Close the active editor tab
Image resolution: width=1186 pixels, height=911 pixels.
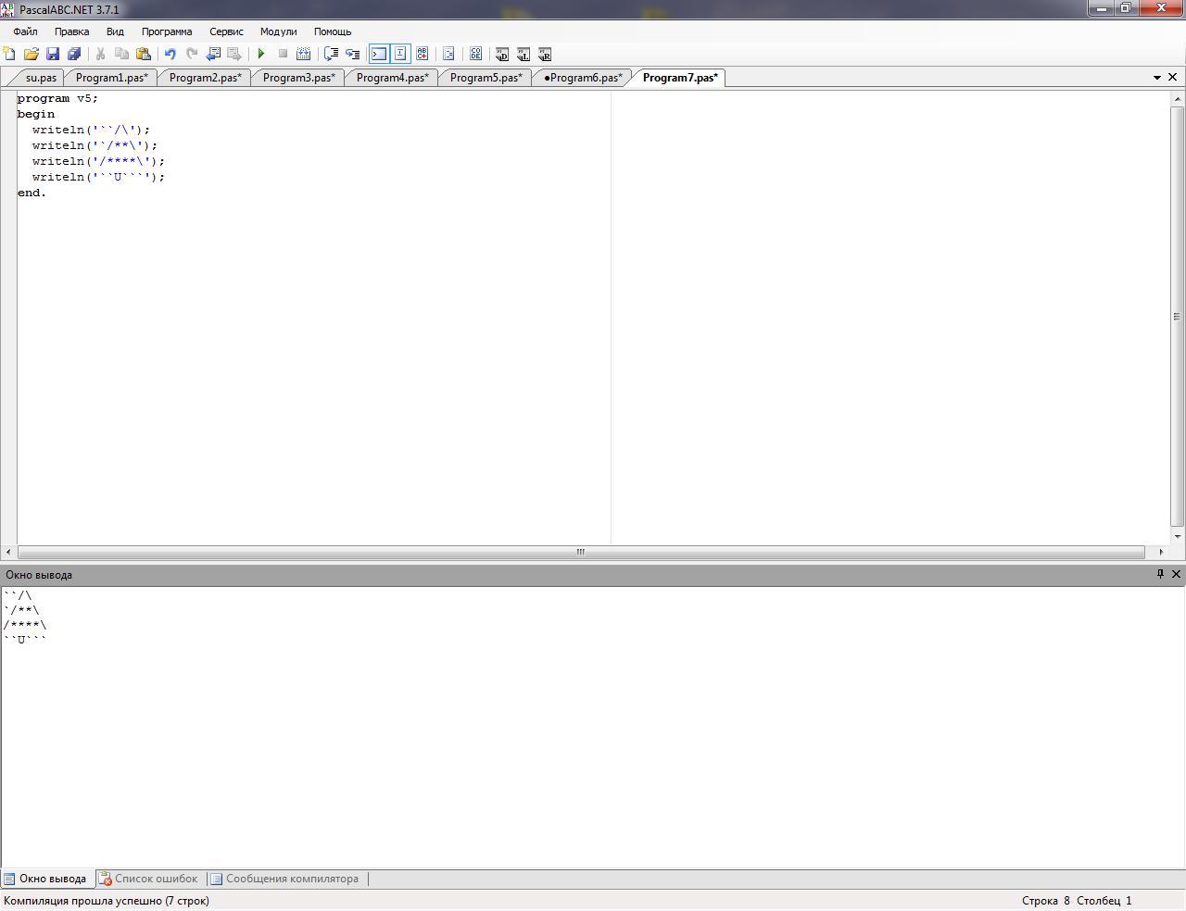(1172, 77)
